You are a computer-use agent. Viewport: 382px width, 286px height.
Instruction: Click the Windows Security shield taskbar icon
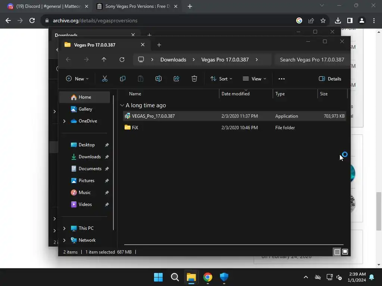point(224,277)
